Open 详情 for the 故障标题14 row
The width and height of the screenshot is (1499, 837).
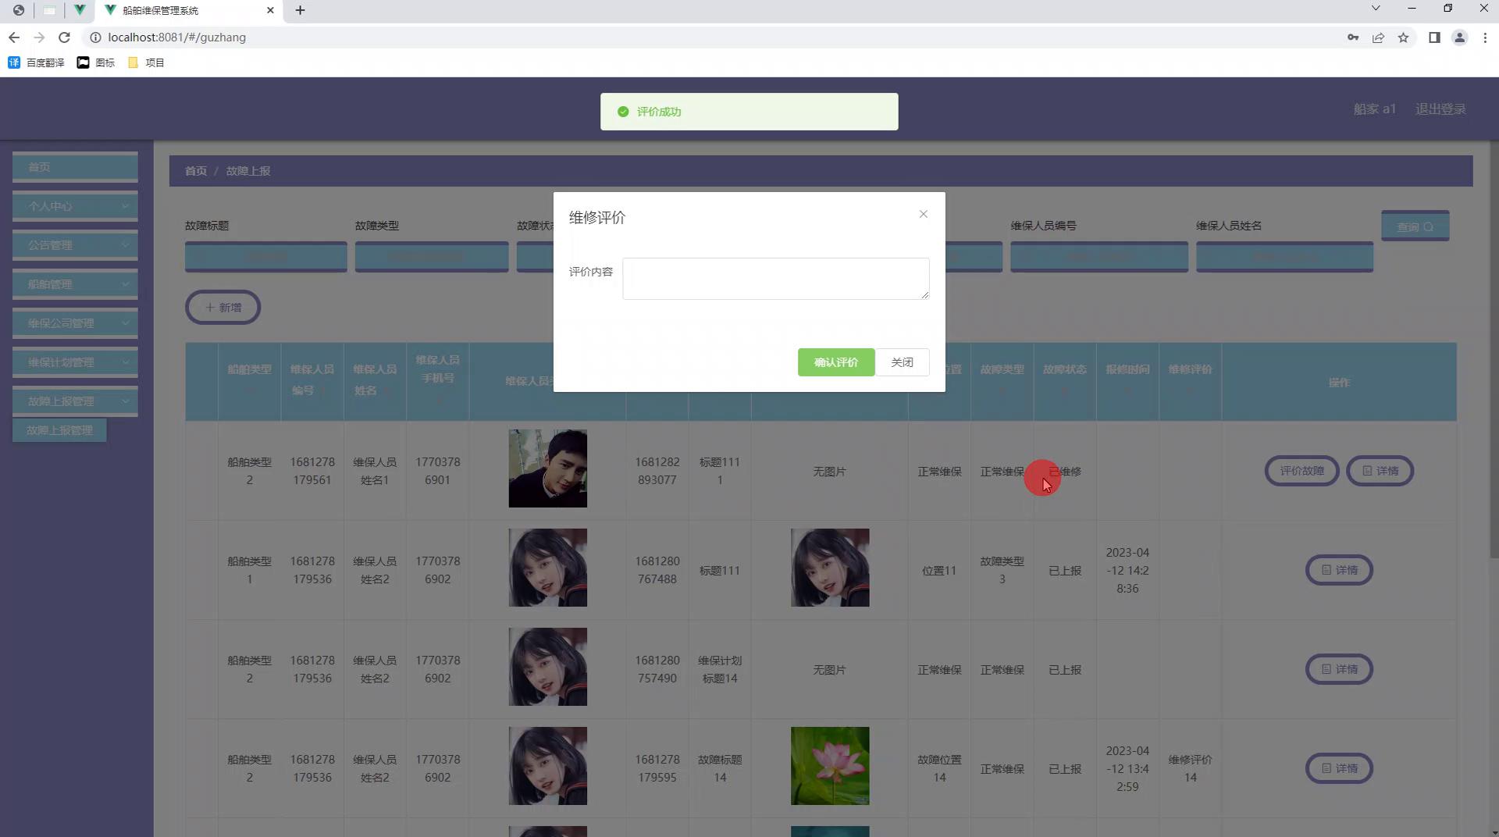coord(1339,768)
